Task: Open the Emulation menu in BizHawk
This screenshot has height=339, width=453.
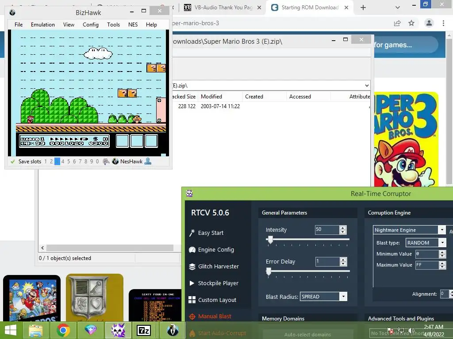Action: point(43,25)
